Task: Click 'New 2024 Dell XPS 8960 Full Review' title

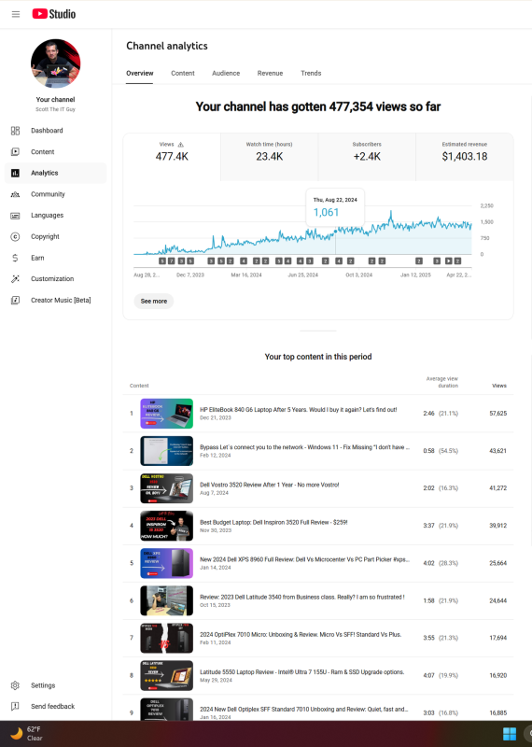Action: 304,559
